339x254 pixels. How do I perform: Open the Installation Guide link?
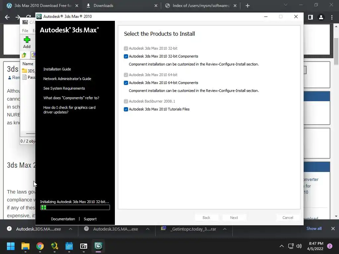coord(57,69)
